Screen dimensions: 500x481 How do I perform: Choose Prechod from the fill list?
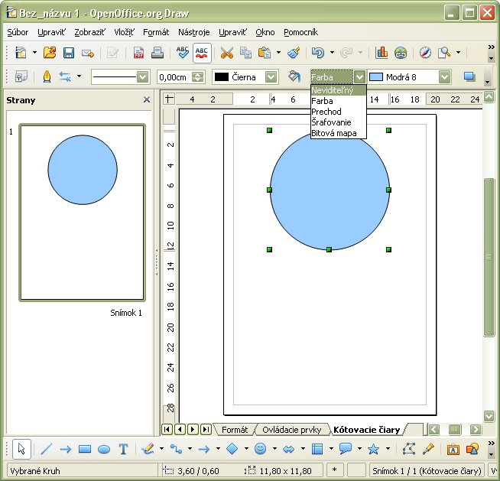click(339, 112)
